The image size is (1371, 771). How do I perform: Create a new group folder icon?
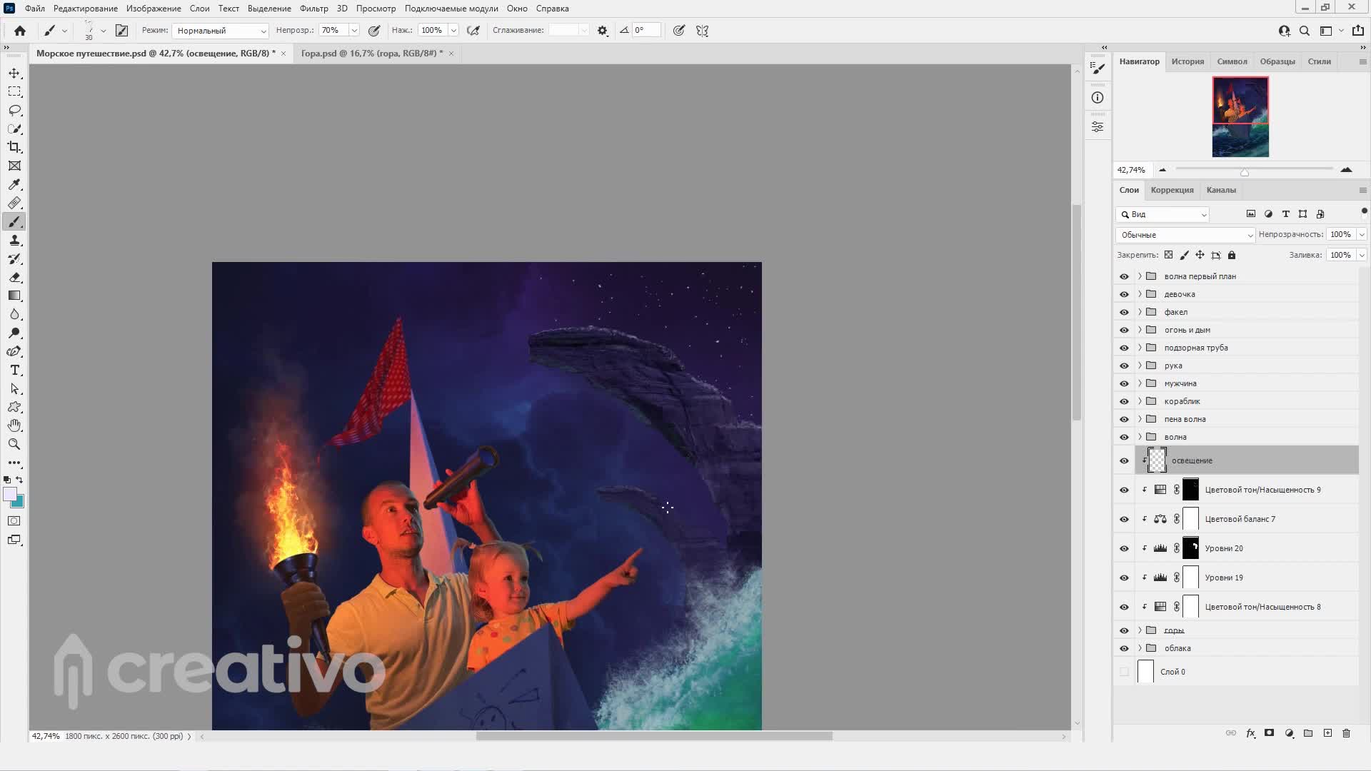pyautogui.click(x=1308, y=733)
